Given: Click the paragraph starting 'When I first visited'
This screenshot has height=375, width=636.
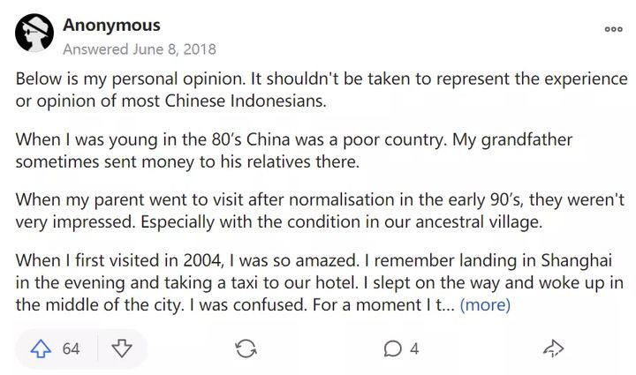Looking at the screenshot, I should [x=320, y=282].
